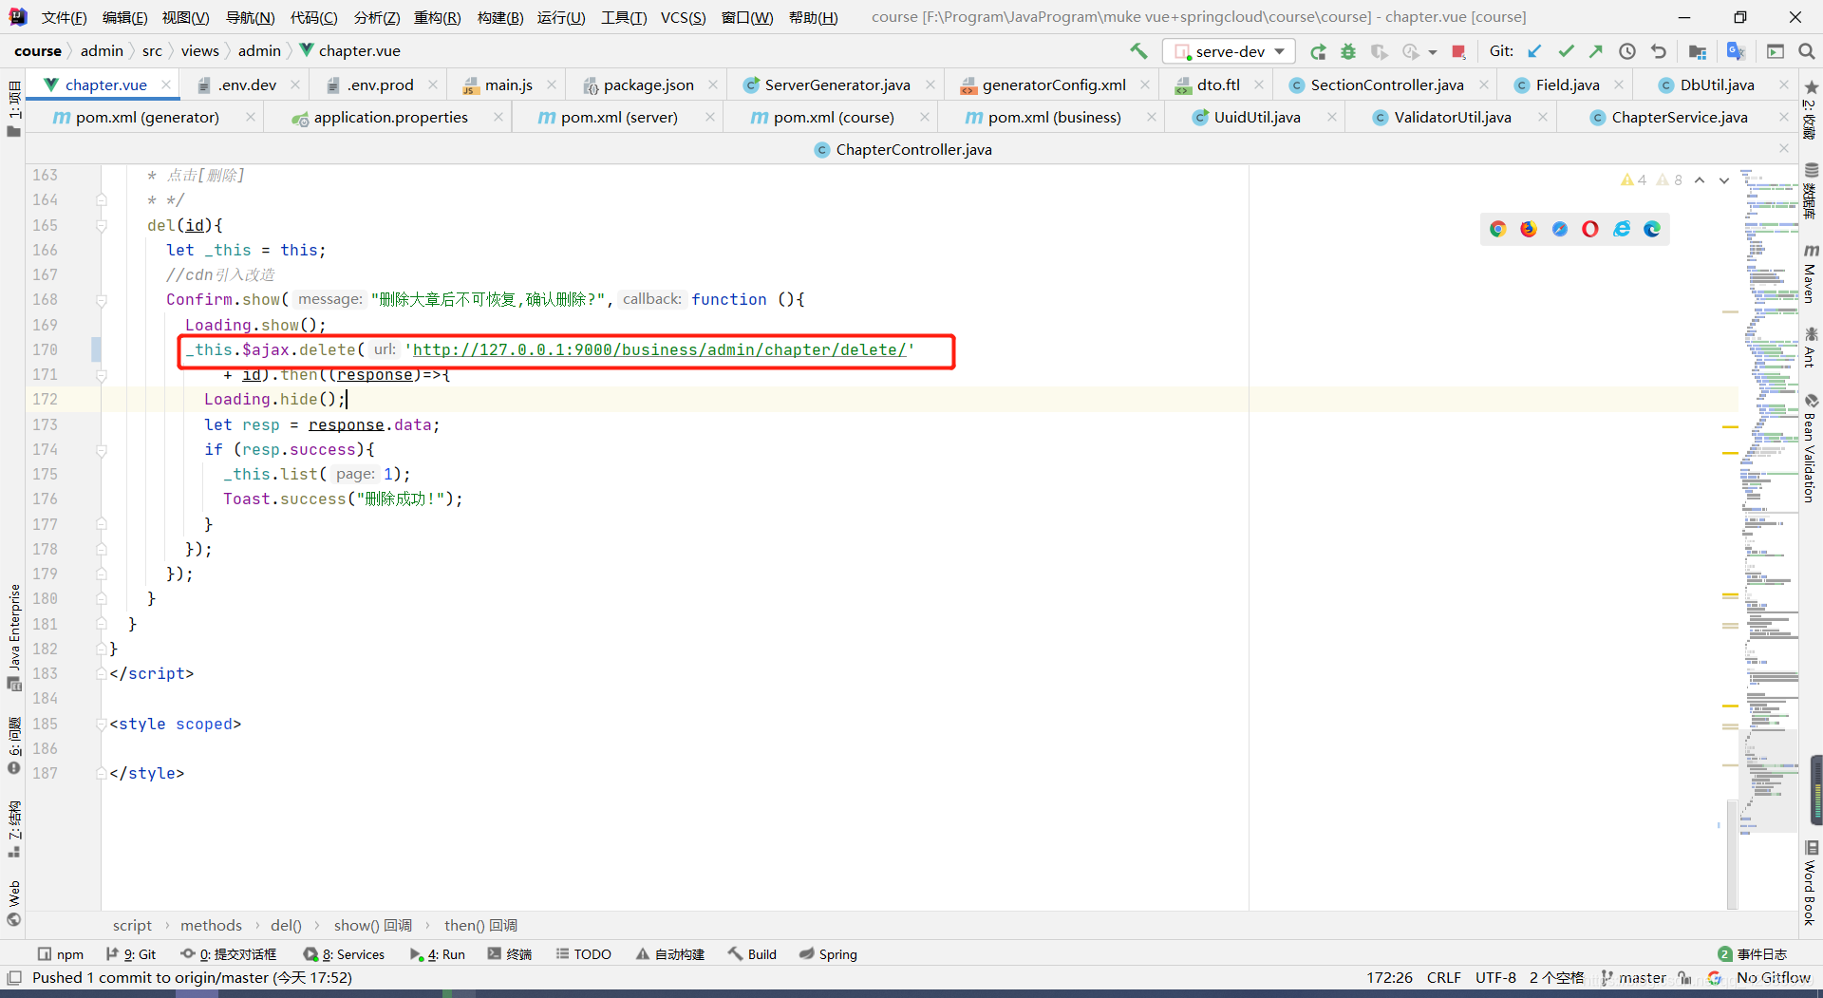Image resolution: width=1823 pixels, height=998 pixels.
Task: Open the npm tool window
Action: pos(60,954)
